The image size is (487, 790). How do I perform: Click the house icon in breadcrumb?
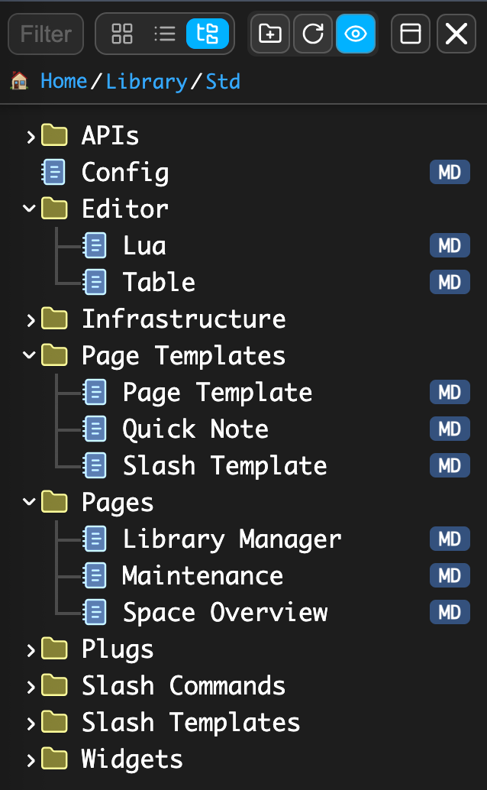point(20,80)
